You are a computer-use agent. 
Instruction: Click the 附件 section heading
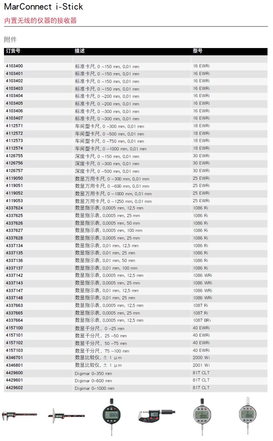10,40
